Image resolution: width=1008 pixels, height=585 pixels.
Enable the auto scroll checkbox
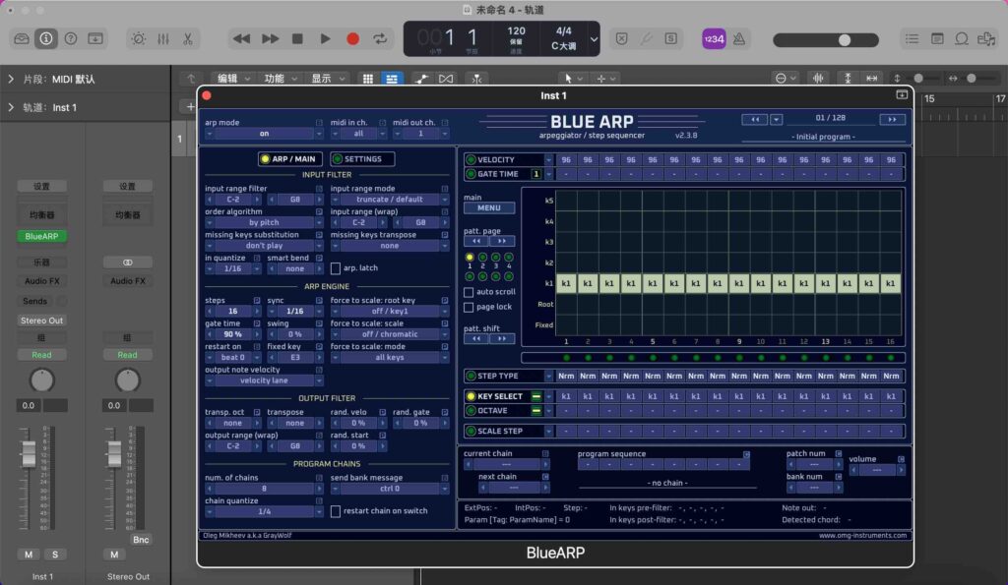(469, 292)
